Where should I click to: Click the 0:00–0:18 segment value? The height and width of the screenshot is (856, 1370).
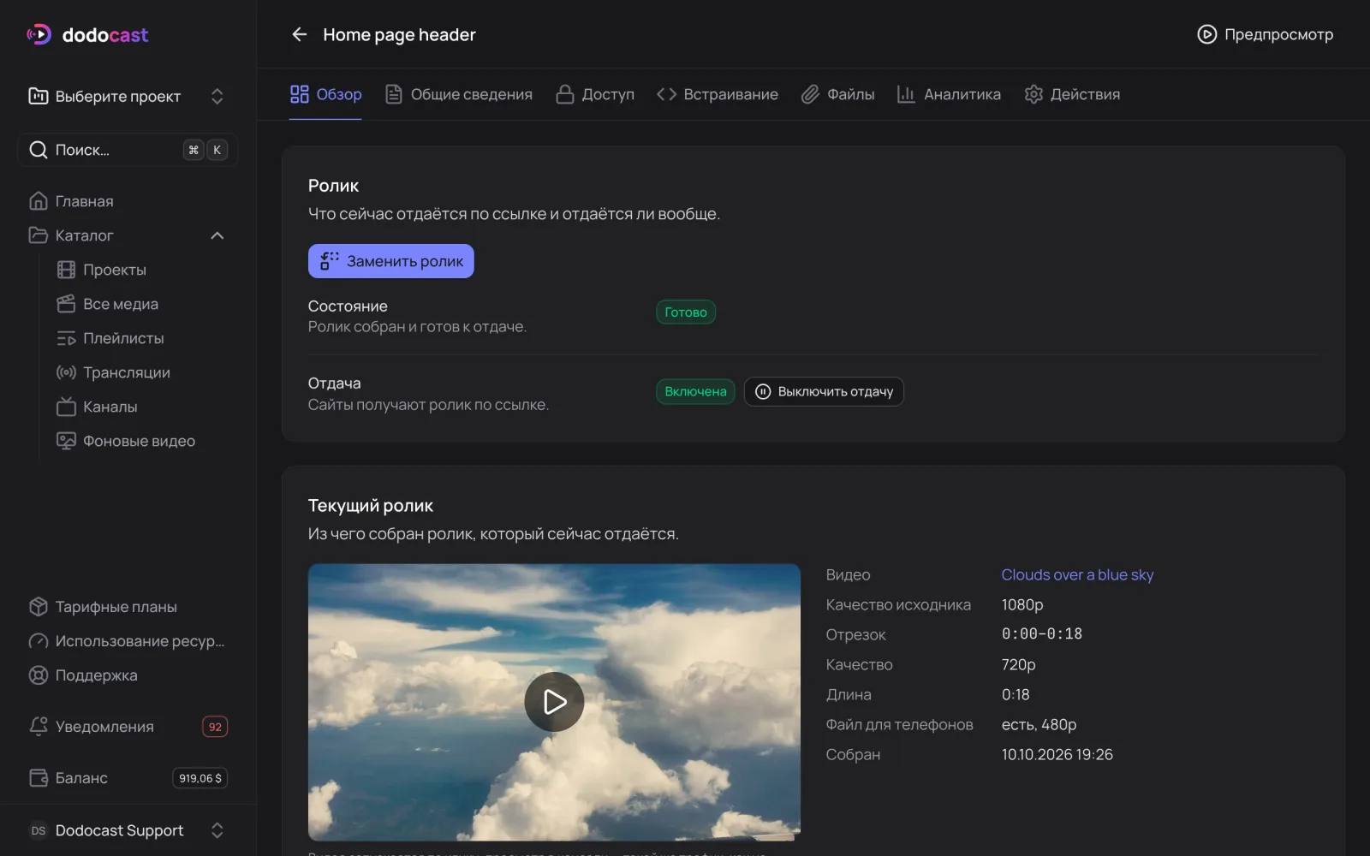(x=1042, y=634)
